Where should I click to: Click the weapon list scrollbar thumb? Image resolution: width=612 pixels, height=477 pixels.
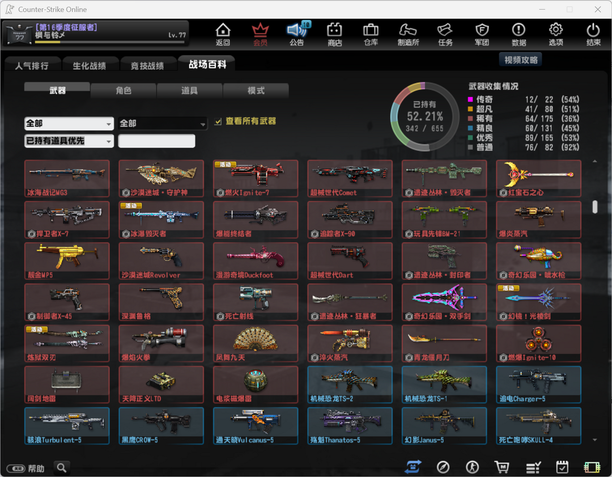[594, 206]
